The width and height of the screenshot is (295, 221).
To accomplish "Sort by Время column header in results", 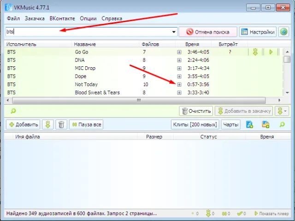I will pos(193,44).
